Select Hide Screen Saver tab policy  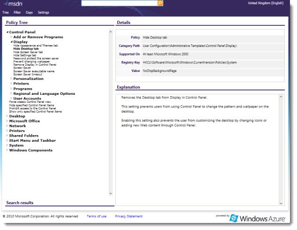[28, 52]
